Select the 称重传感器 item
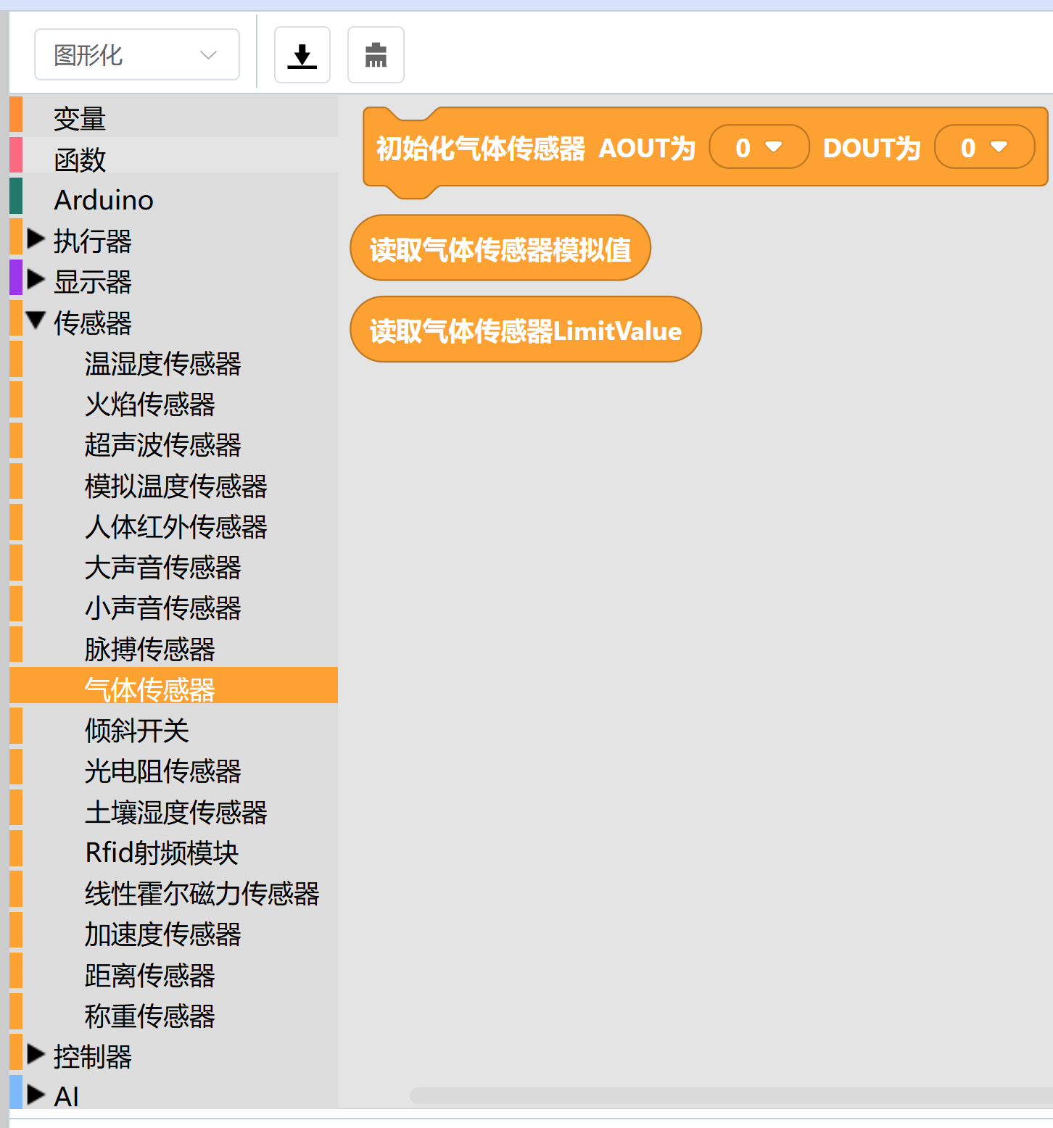This screenshot has height=1128, width=1053. click(x=149, y=1016)
